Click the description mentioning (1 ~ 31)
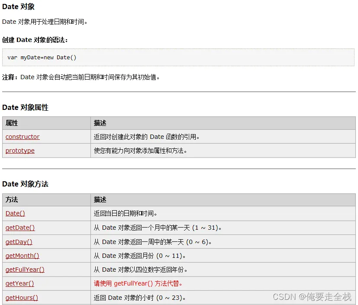 click(x=158, y=228)
